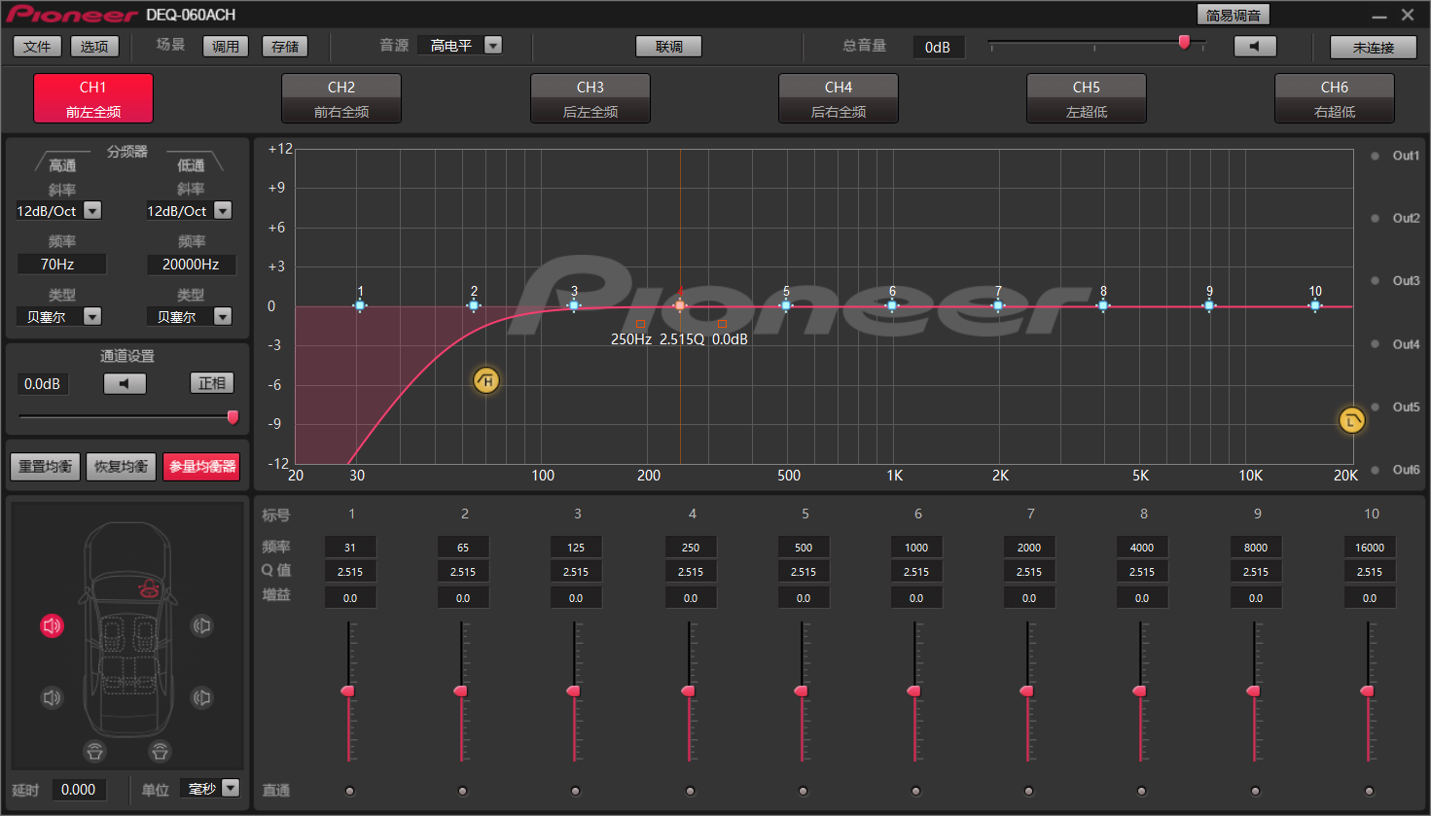The width and height of the screenshot is (1431, 816).
Task: Select right subwoofer icon on car diagram
Action: 160,751
